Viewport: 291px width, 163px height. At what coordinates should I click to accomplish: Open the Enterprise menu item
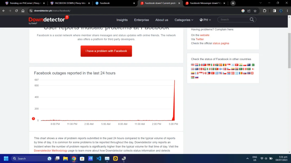141,20
